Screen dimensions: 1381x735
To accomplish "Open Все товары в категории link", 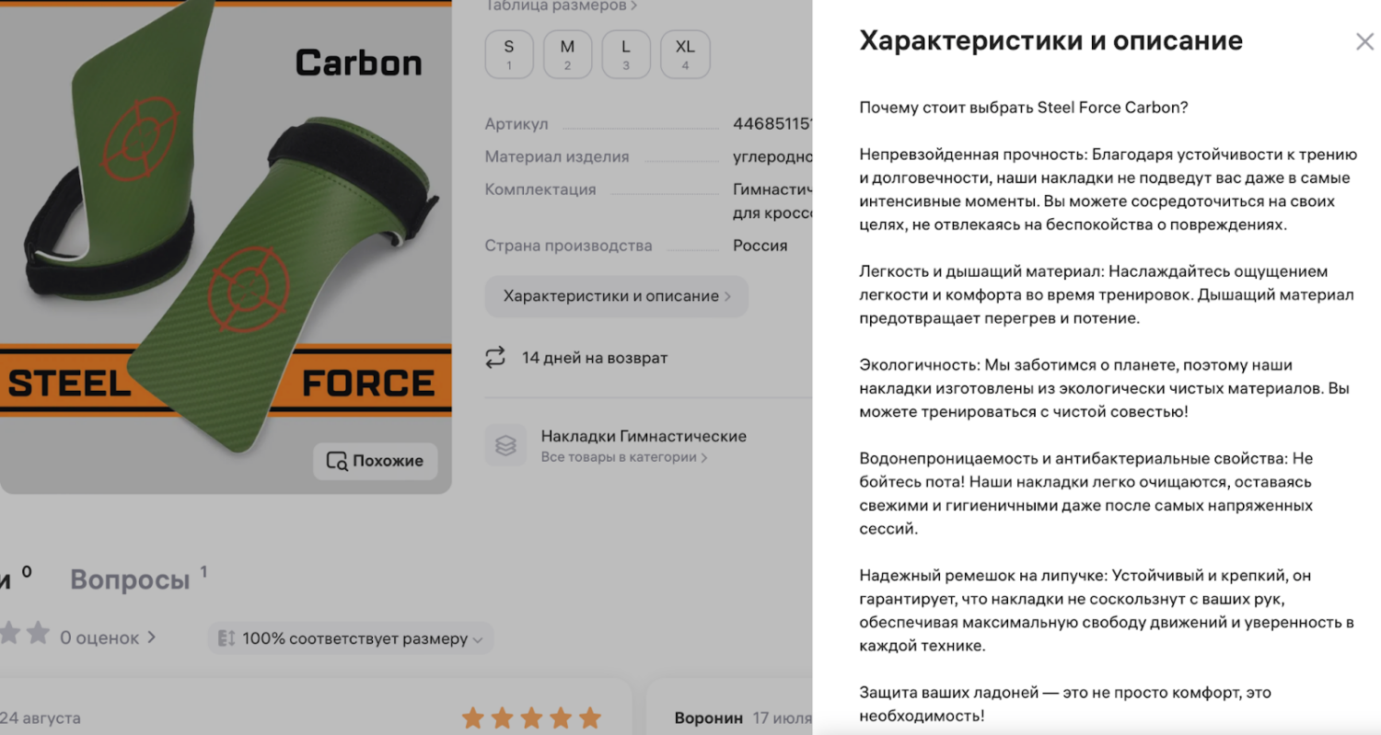I will tap(624, 457).
